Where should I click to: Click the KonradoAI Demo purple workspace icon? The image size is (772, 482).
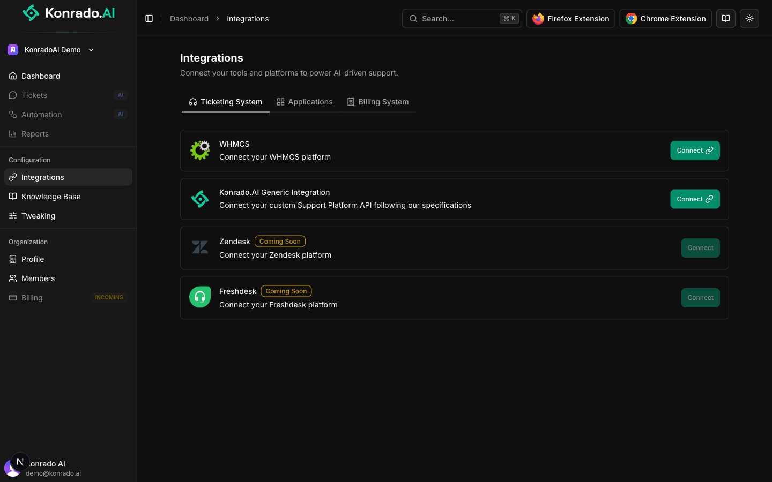[13, 50]
